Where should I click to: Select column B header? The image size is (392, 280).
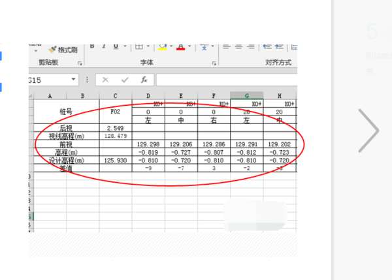[83, 96]
